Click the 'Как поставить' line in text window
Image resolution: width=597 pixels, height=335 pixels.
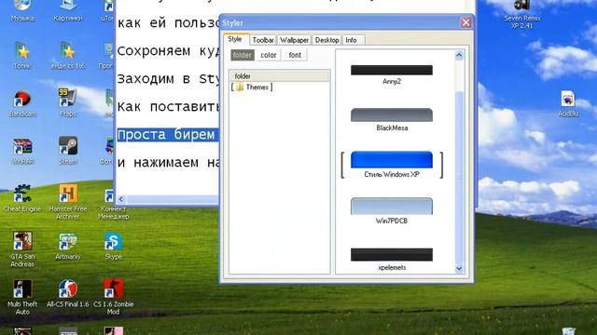[168, 107]
